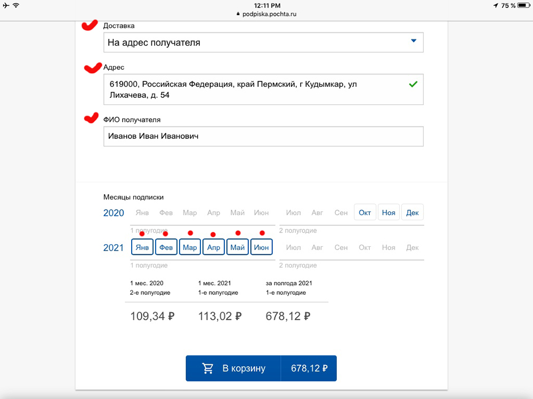Toggle Мар in the 2021 row

[190, 247]
